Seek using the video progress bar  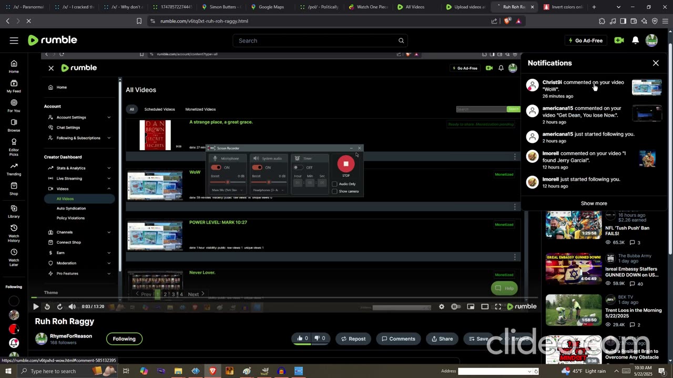pyautogui.click(x=284, y=298)
